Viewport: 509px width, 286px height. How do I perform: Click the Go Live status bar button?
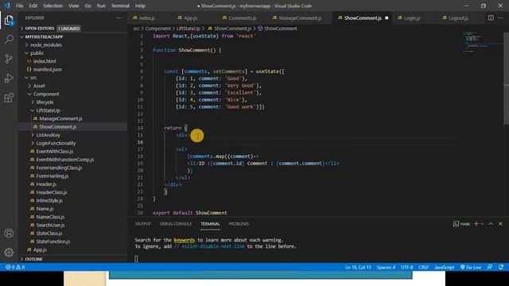pos(471,267)
